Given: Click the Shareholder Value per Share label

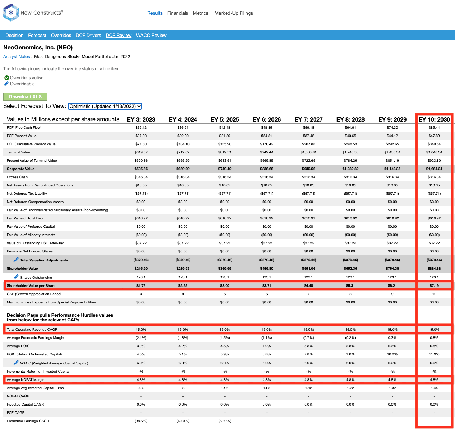Looking at the screenshot, I should point(31,286).
